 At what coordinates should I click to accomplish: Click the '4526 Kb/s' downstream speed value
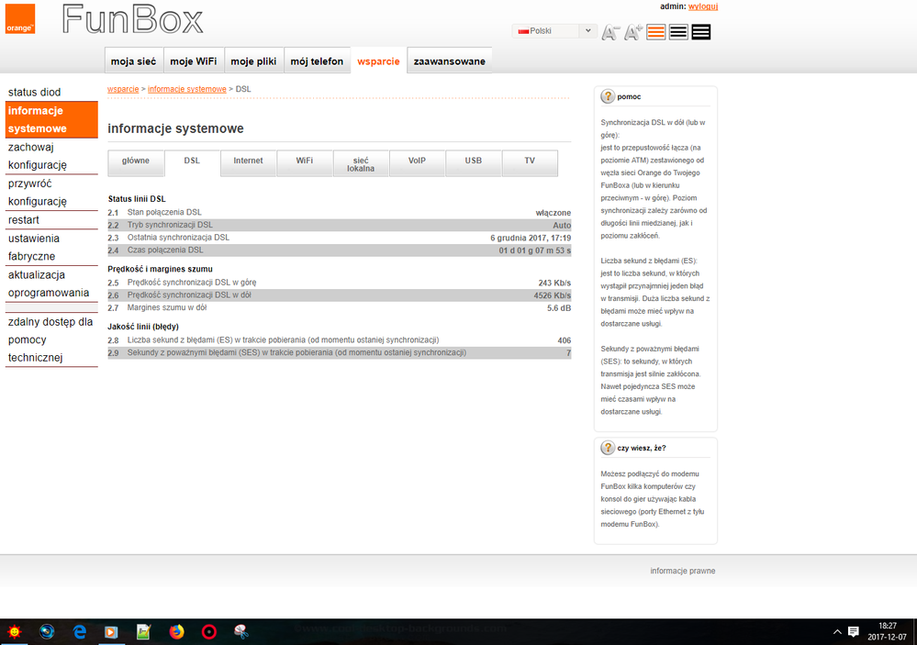(x=552, y=295)
